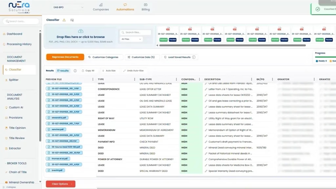336x189 pixels.
Task: Edit description of the Utility Right of Way row
Action: click(x=206, y=118)
